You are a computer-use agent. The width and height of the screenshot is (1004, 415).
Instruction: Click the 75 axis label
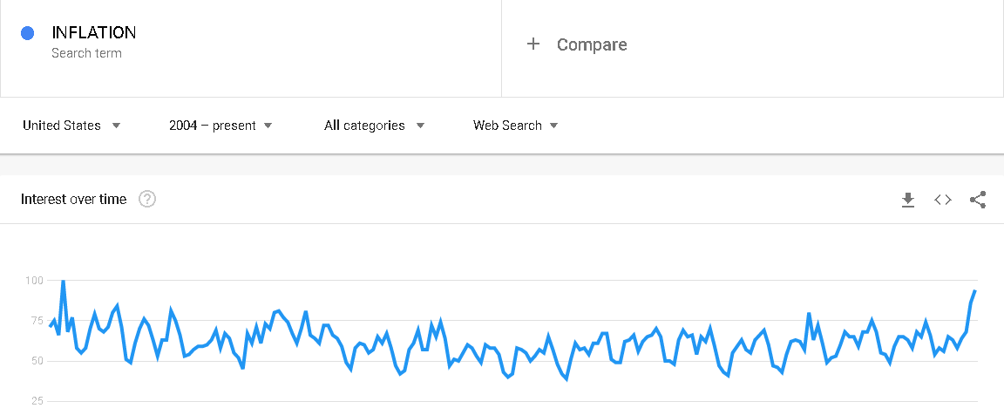tap(36, 320)
